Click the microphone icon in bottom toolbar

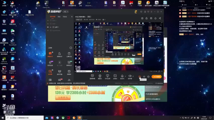pos(122,76)
